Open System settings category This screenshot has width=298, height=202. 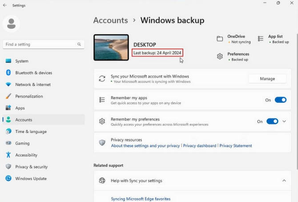point(44,61)
